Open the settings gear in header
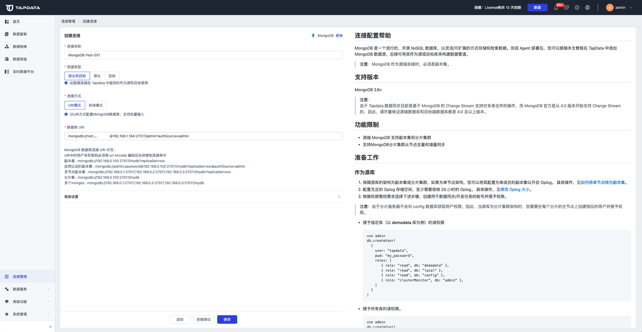The image size is (642, 332). point(577,8)
